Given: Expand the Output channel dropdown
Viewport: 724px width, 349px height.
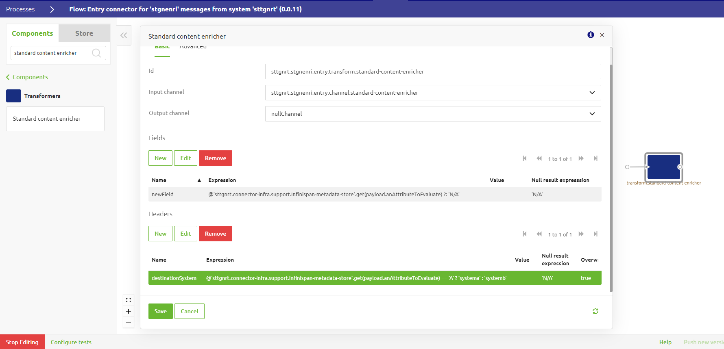Looking at the screenshot, I should pyautogui.click(x=592, y=114).
